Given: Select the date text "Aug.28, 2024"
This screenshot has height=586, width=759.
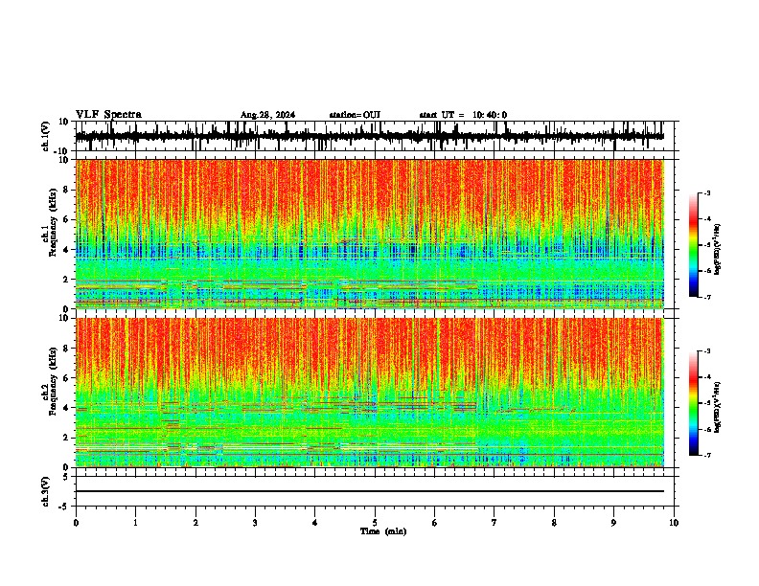Looking at the screenshot, I should 267,115.
